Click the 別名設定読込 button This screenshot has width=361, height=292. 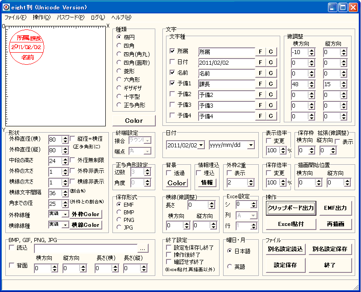[286, 249]
